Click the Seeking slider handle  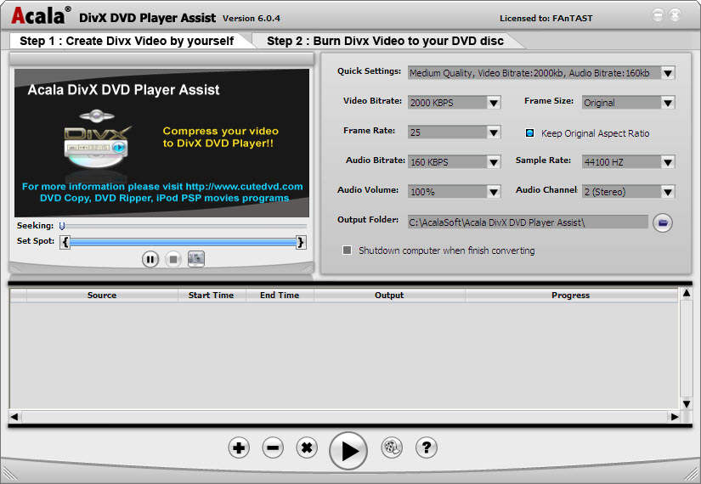coord(62,226)
